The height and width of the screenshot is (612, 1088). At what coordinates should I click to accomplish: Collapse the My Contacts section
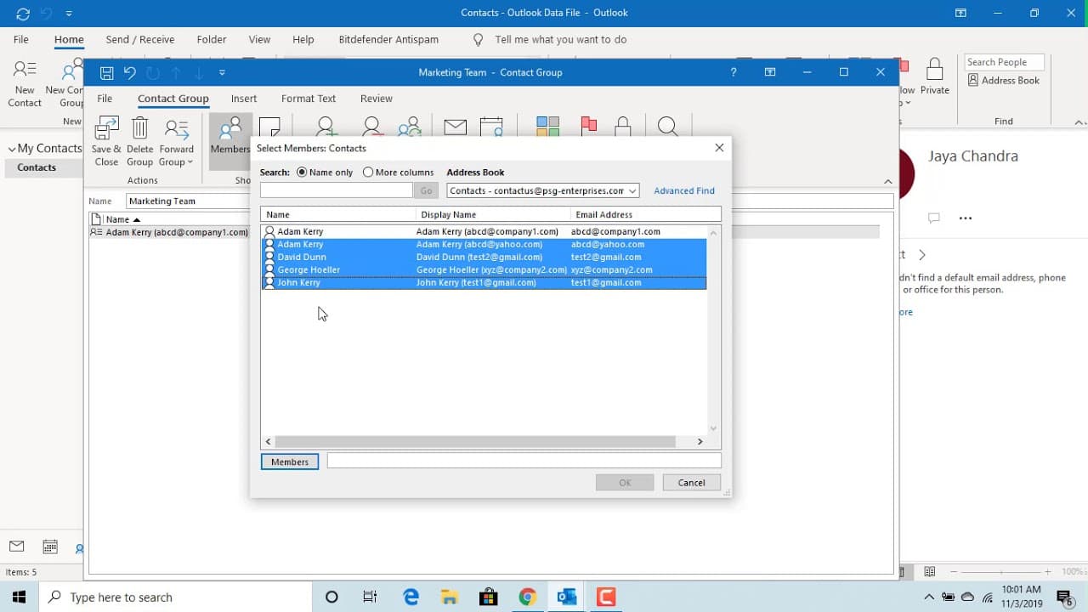coord(12,149)
